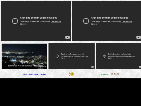This screenshot has height=106, width=141.
Task: Open the Widget link
Action: click(43, 74)
